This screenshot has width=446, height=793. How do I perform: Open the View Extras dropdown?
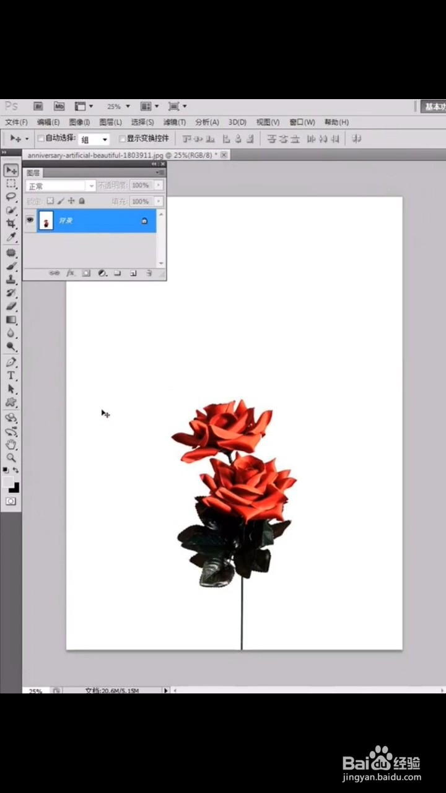point(84,107)
